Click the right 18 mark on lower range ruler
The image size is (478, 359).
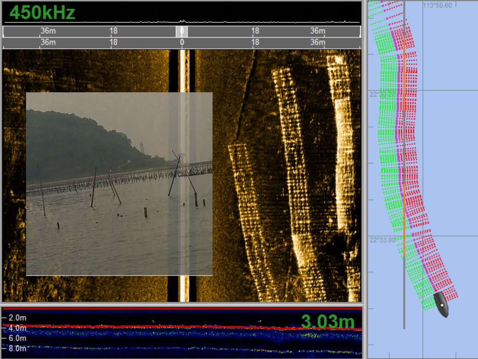[x=255, y=42]
